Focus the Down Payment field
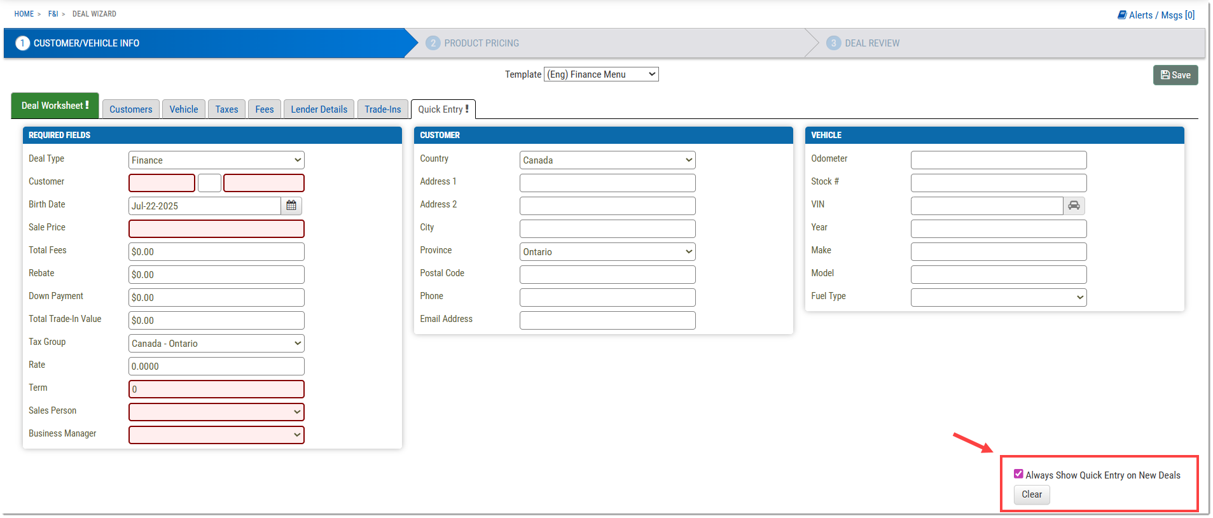Viewport: 1213px width, 518px height. pyautogui.click(x=216, y=297)
